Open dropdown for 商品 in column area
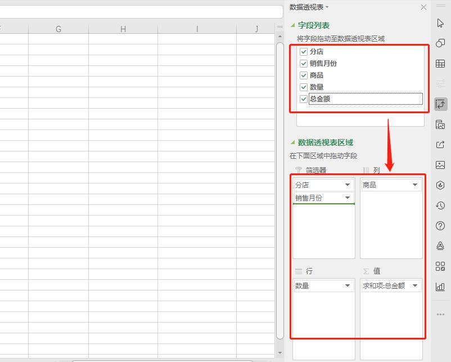 click(x=415, y=185)
